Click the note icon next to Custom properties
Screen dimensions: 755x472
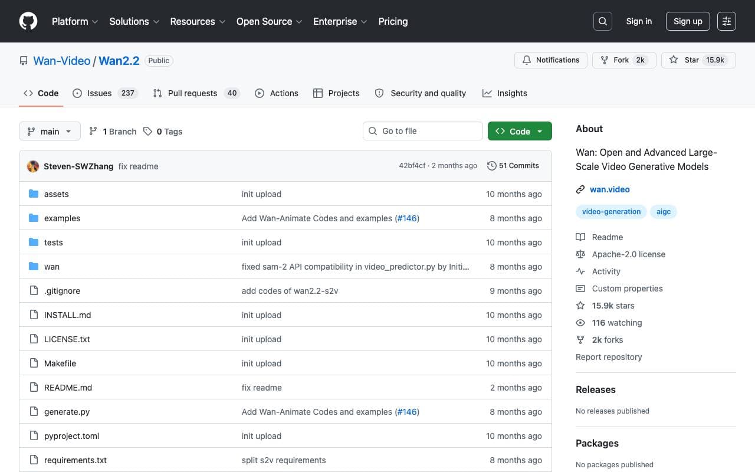coord(580,289)
